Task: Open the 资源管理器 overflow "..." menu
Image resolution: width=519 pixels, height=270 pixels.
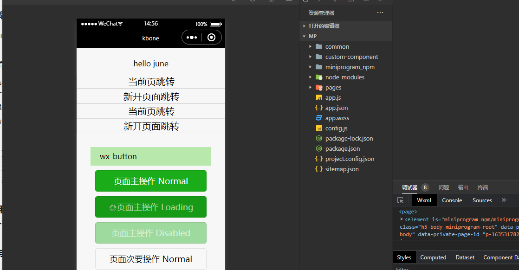Action: 380,13
